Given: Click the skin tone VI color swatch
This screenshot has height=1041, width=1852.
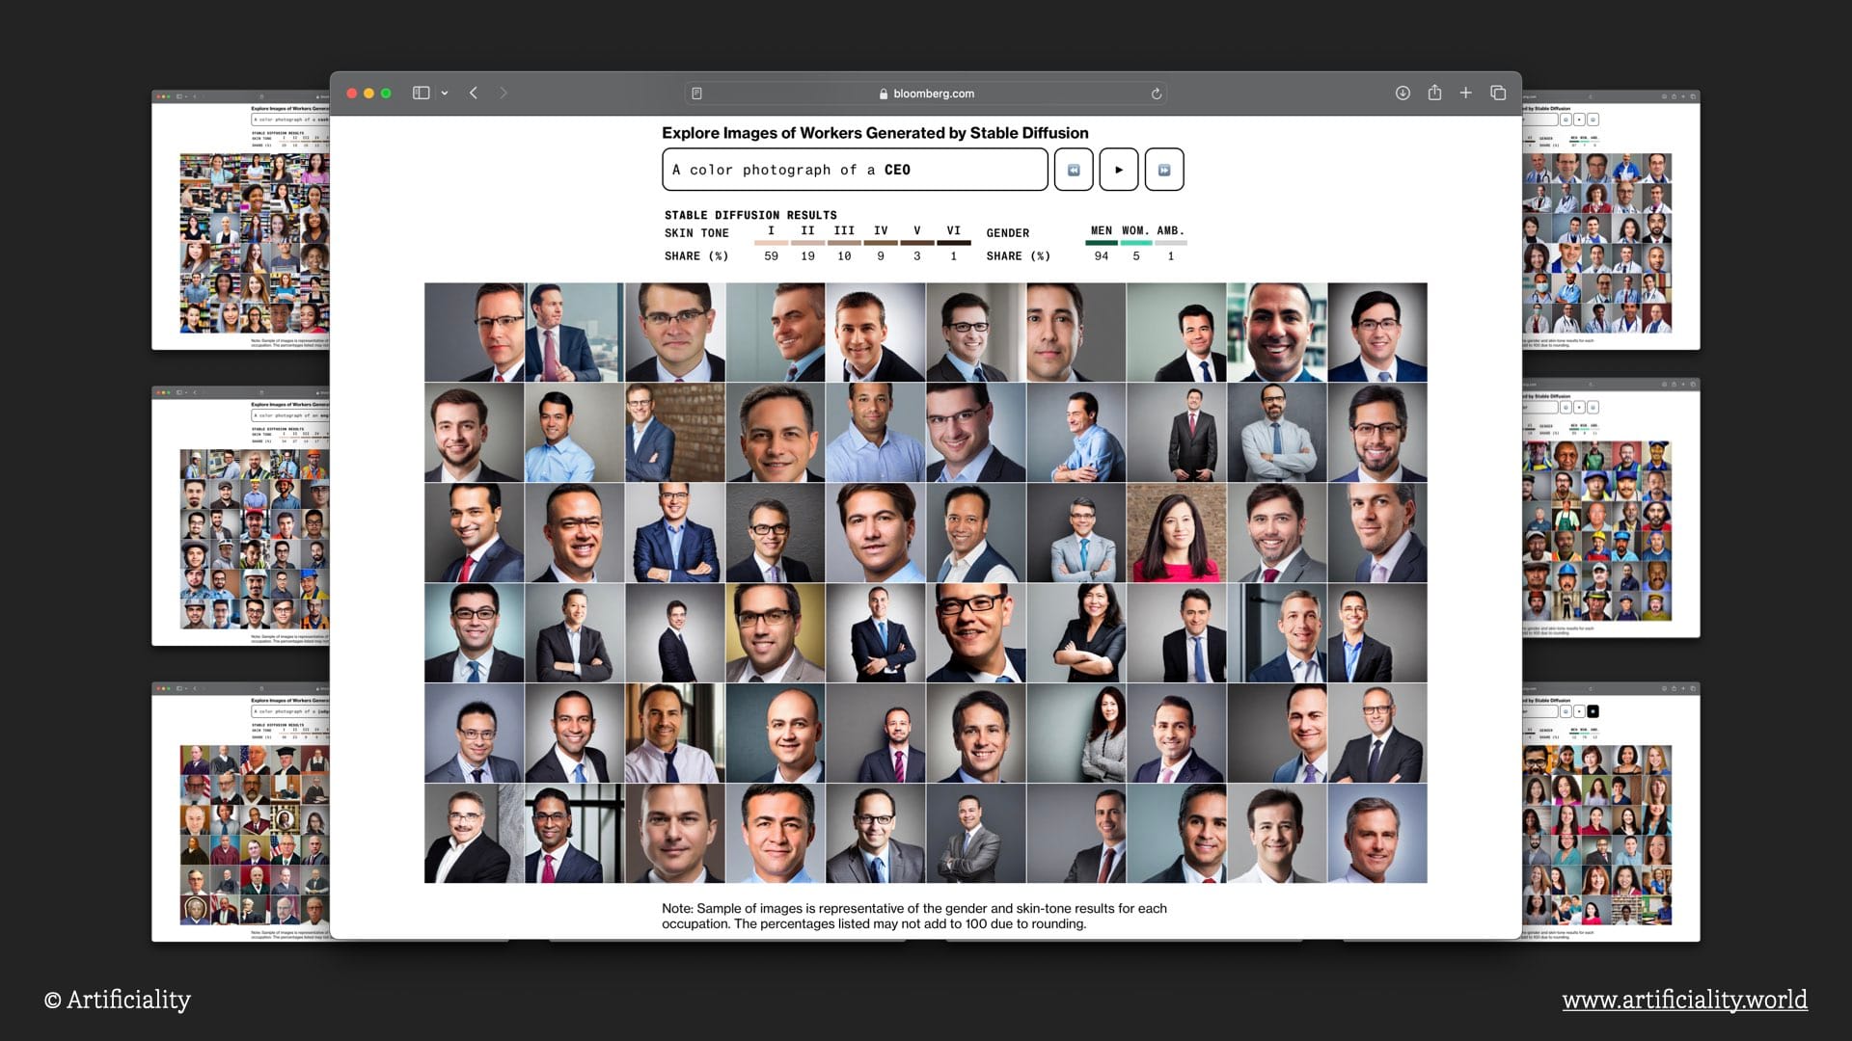Looking at the screenshot, I should pyautogui.click(x=953, y=243).
